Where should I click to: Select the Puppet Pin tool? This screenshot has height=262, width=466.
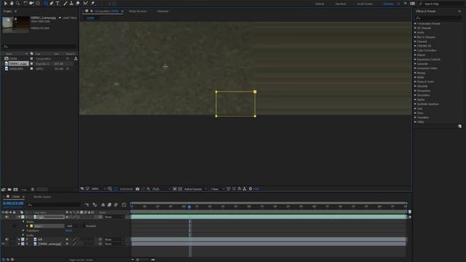click(92, 3)
